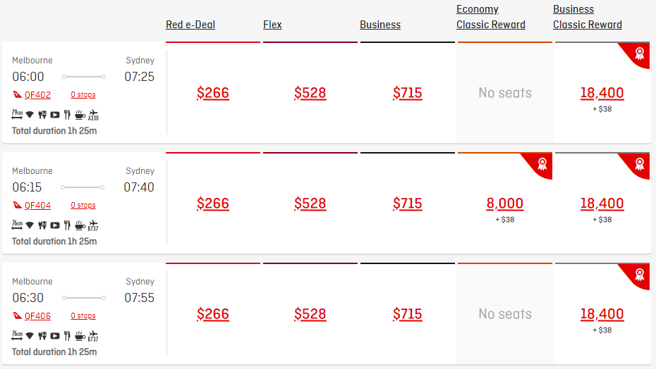Open flight number link QF402
656x369 pixels.
click(37, 95)
